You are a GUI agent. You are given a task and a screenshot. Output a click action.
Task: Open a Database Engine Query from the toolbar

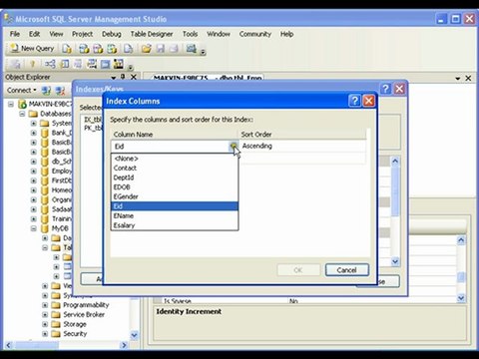click(x=67, y=49)
